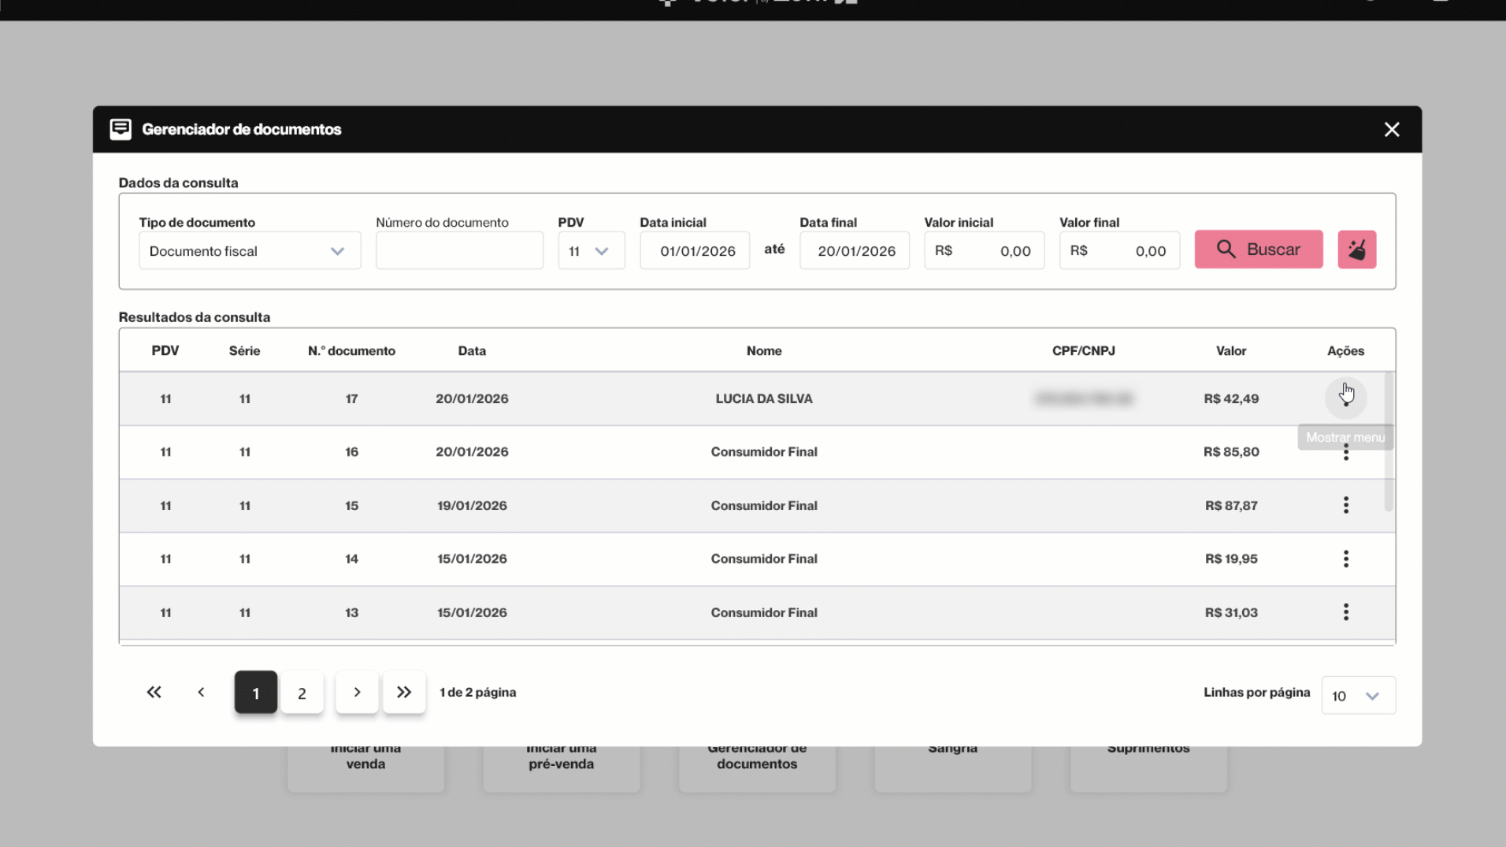Expand the Tipo de documento dropdown
Viewport: 1506px width, 847px height.
[x=250, y=251]
